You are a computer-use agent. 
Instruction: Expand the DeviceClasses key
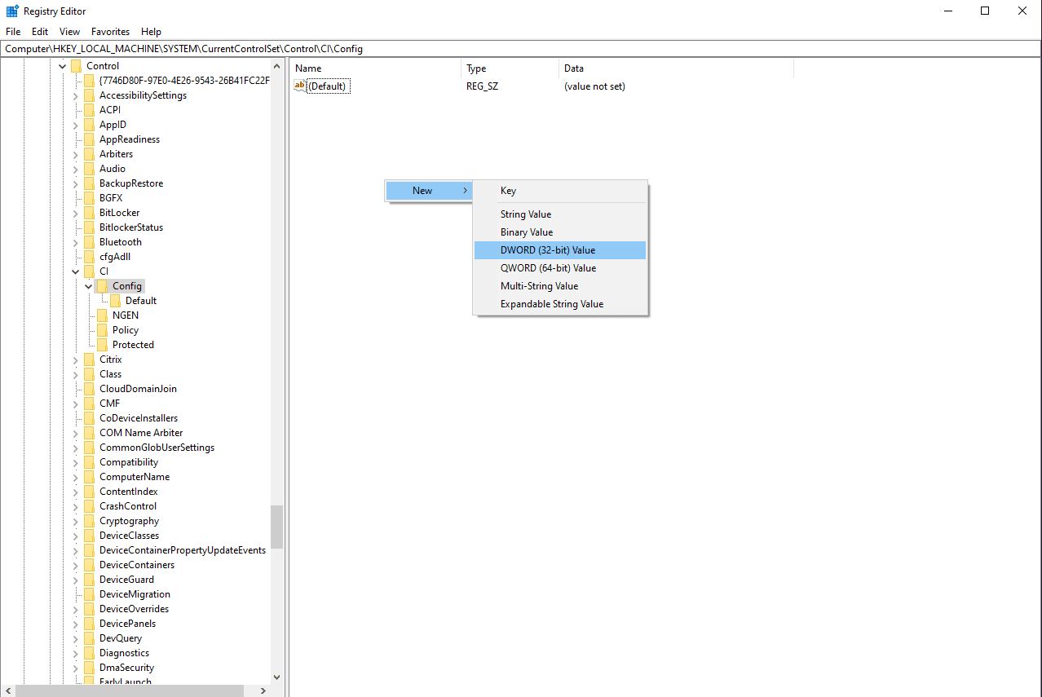pos(76,536)
